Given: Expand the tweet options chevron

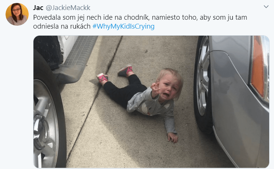Looking at the screenshot, I should click(266, 7).
